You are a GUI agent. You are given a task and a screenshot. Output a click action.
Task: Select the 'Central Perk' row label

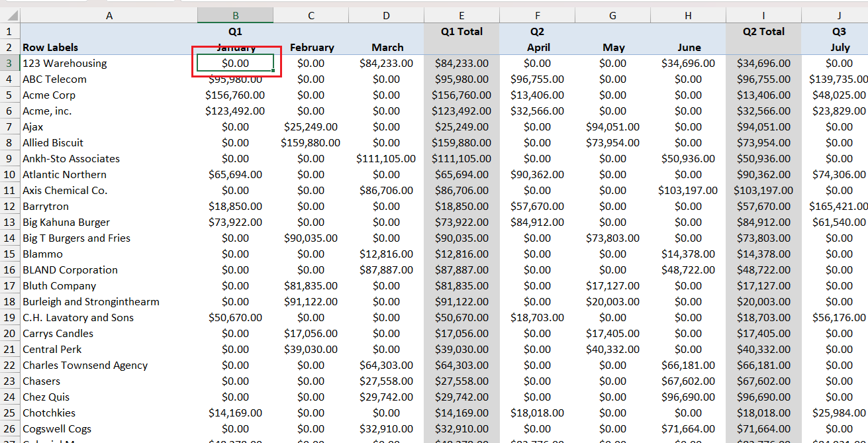pyautogui.click(x=53, y=350)
